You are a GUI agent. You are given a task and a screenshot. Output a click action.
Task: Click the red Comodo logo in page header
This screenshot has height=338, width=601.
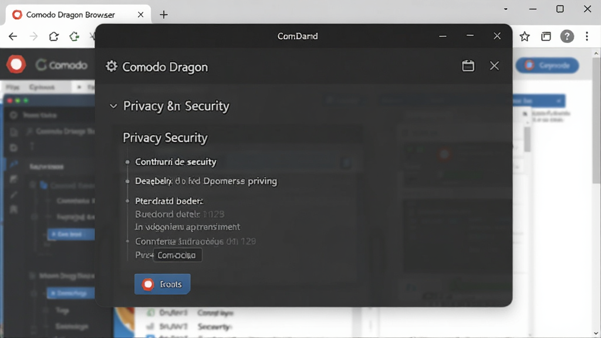coord(16,65)
